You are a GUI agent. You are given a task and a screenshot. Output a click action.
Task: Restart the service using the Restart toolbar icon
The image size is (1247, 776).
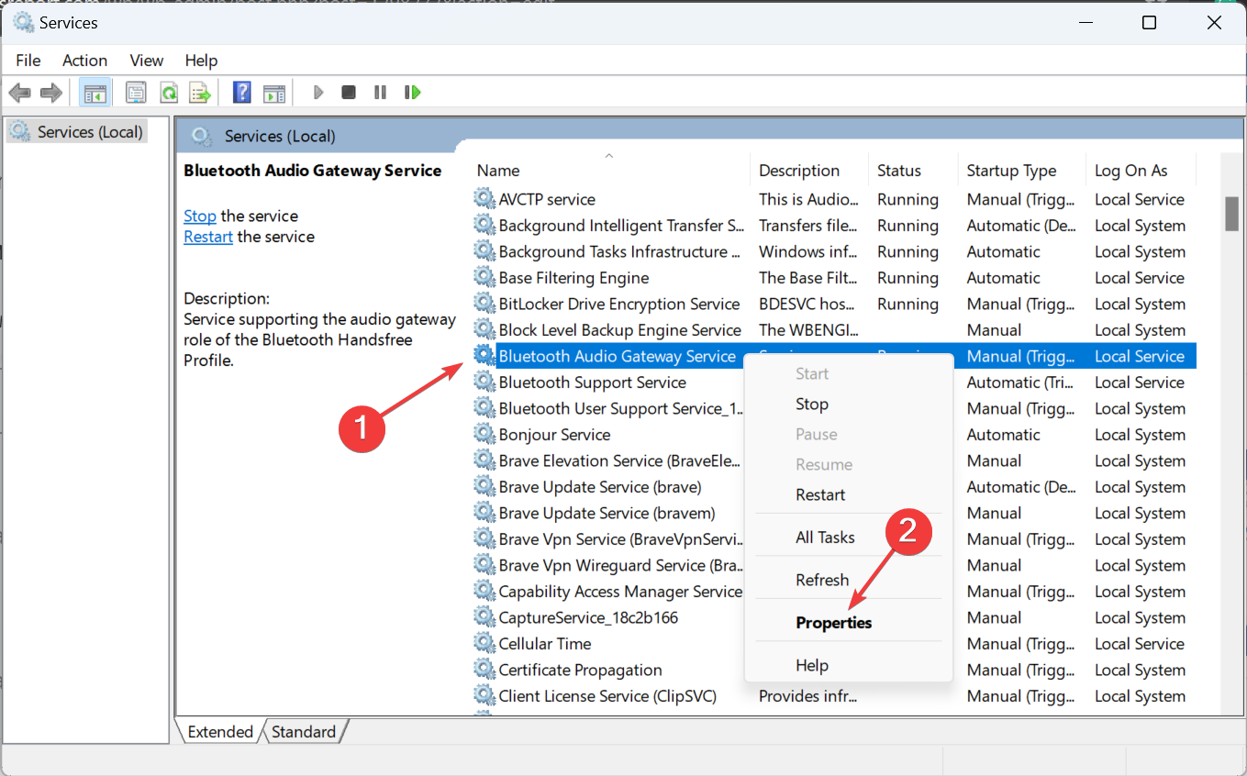point(412,92)
